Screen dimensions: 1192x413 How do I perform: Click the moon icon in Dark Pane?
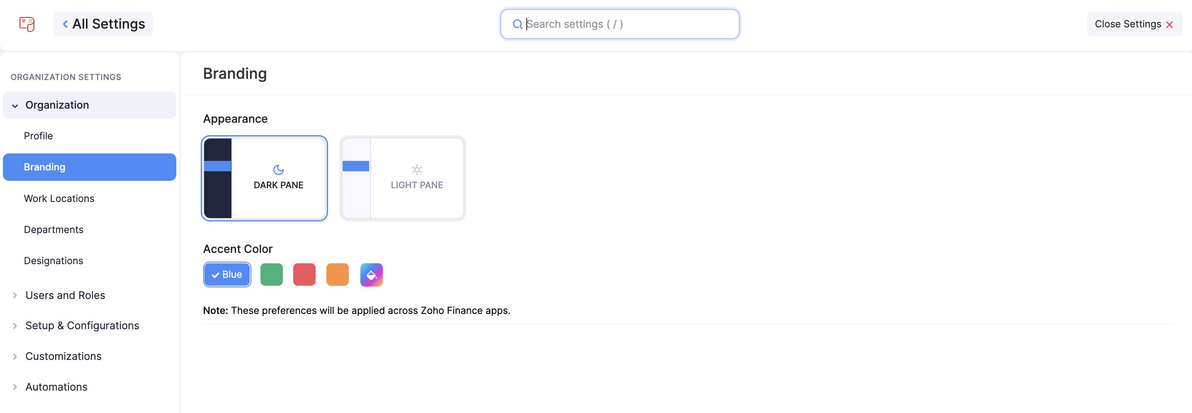coord(278,170)
